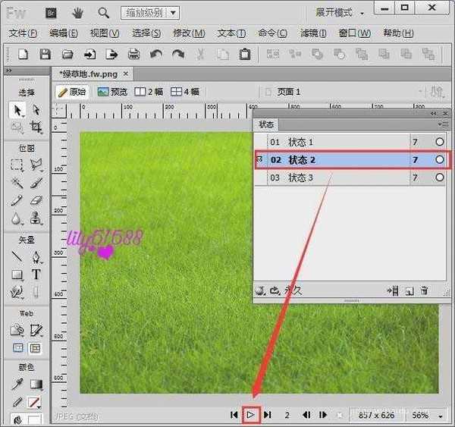Click the Save icon in main toolbar

[45, 54]
